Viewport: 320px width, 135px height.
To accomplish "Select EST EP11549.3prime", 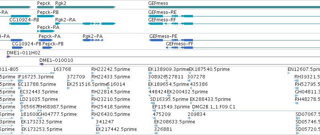I will click(x=171, y=107).
